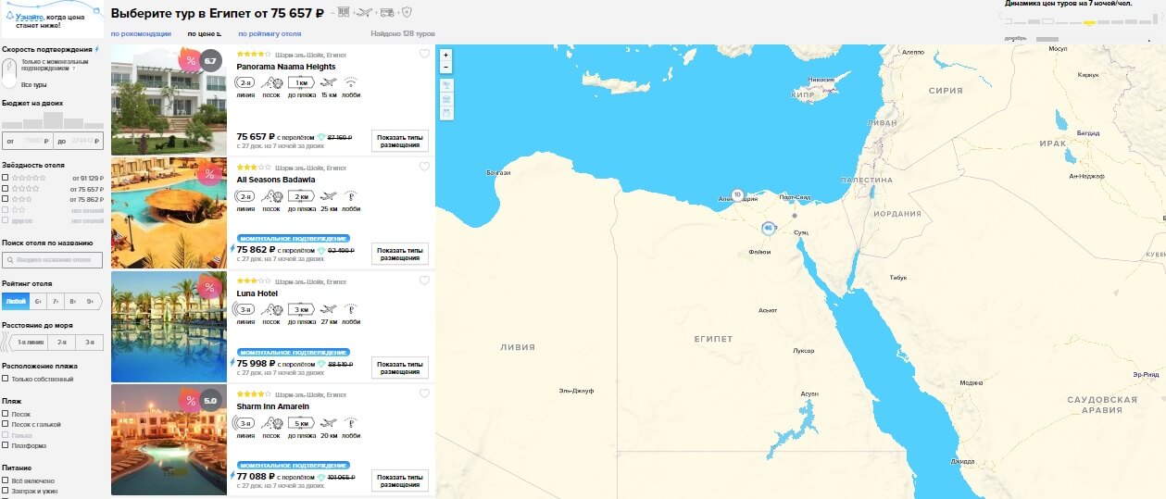The image size is (1166, 499).
Task: Click the 3rd line icon for Sharm Inn Amarein
Action: tap(245, 423)
